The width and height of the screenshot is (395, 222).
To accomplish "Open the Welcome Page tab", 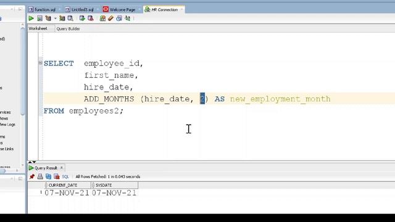I will pyautogui.click(x=122, y=10).
